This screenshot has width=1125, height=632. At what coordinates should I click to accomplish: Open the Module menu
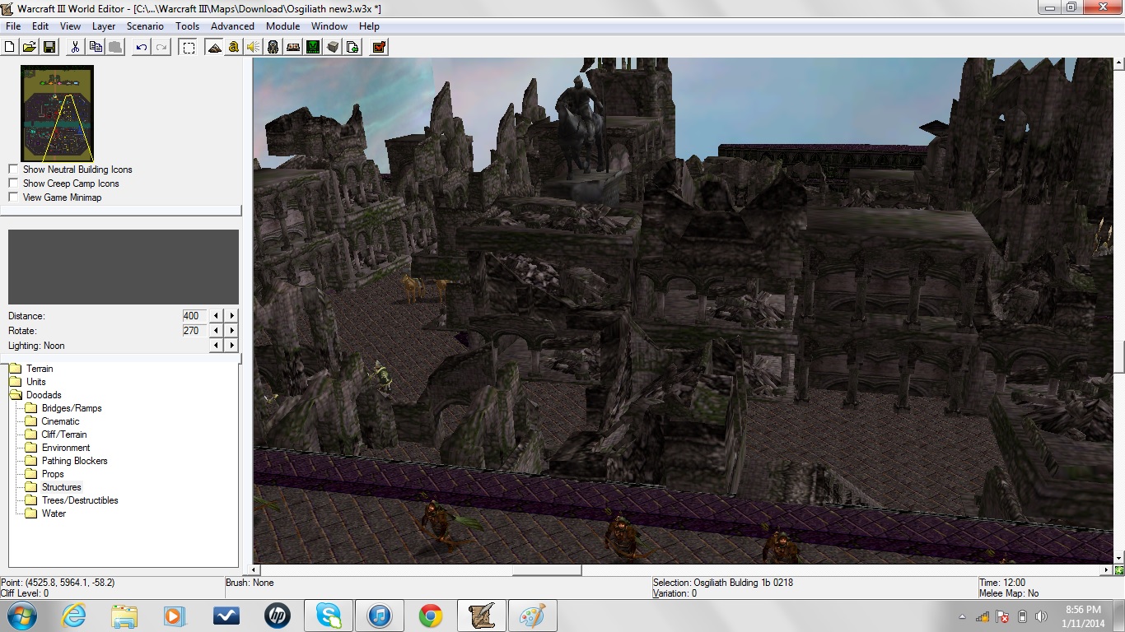click(282, 26)
